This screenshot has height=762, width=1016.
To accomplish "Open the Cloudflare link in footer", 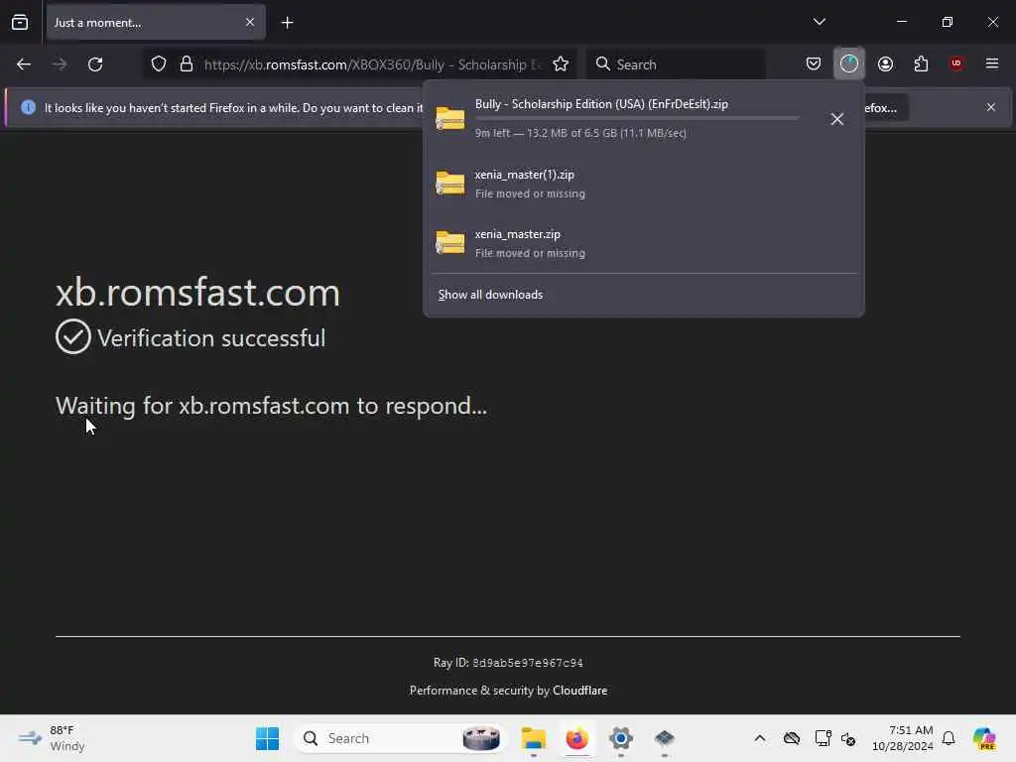I will coord(579,691).
